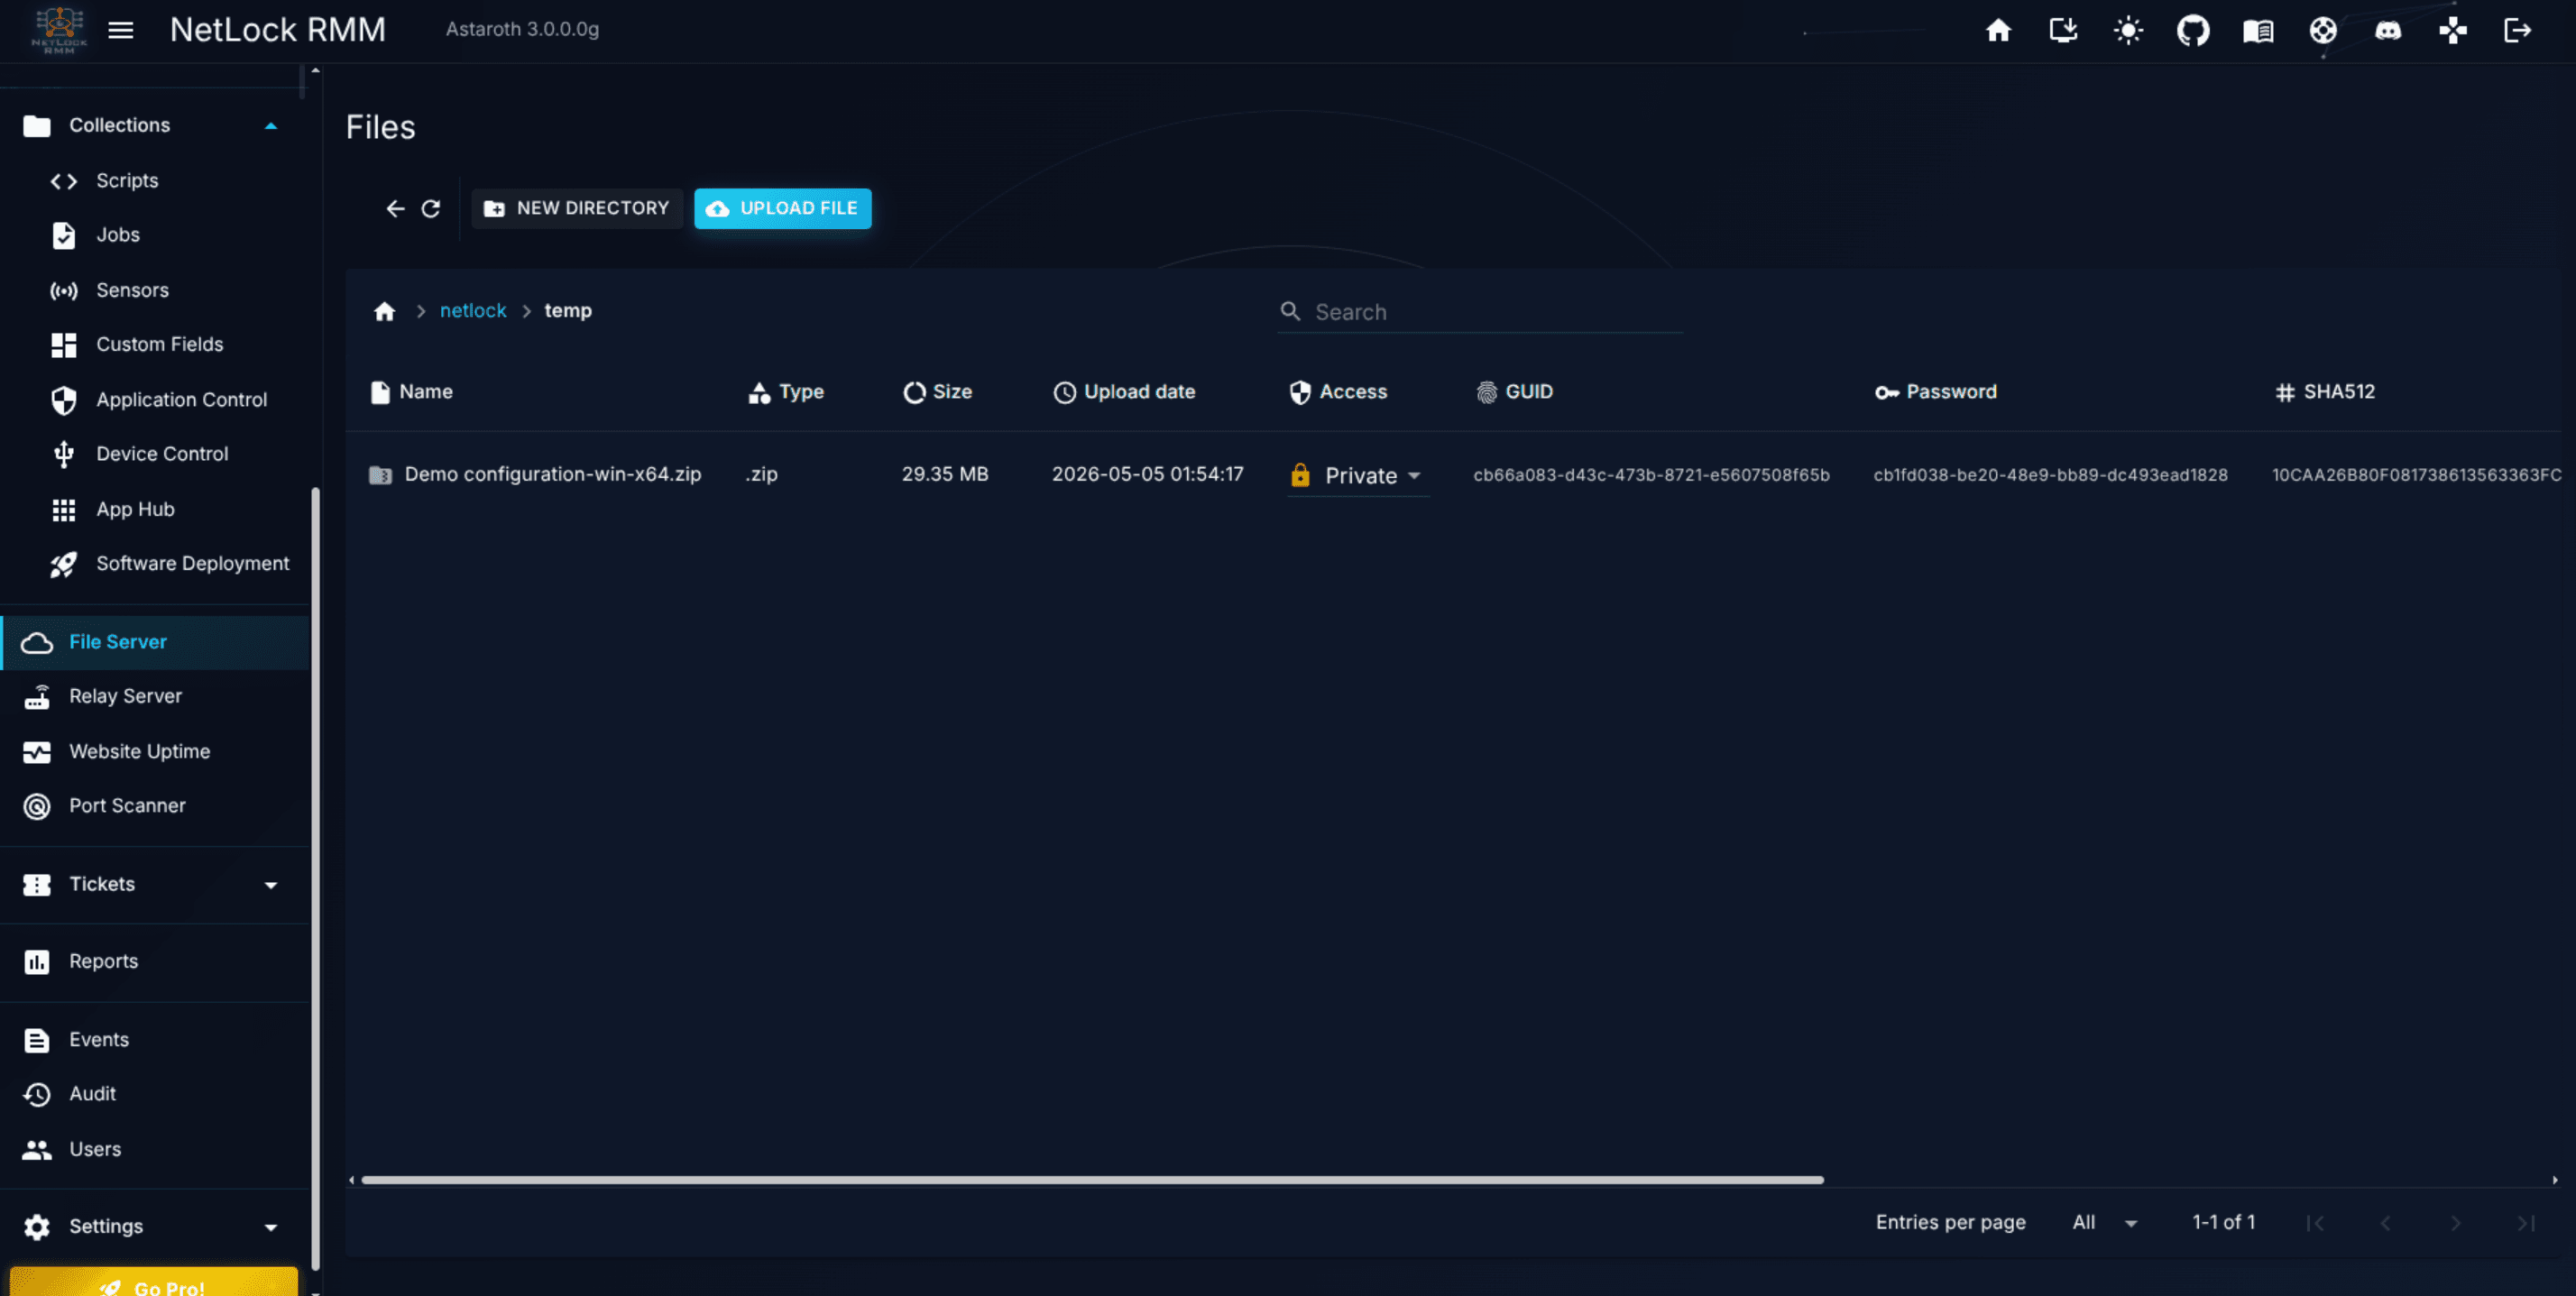
Task: Sort by the Size column header
Action: (937, 392)
